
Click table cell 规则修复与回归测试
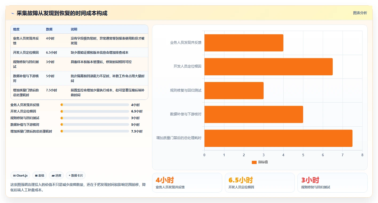click(x=27, y=64)
